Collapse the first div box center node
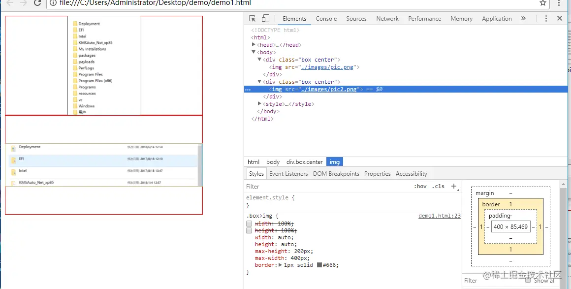This screenshot has height=289, width=571. [x=259, y=60]
